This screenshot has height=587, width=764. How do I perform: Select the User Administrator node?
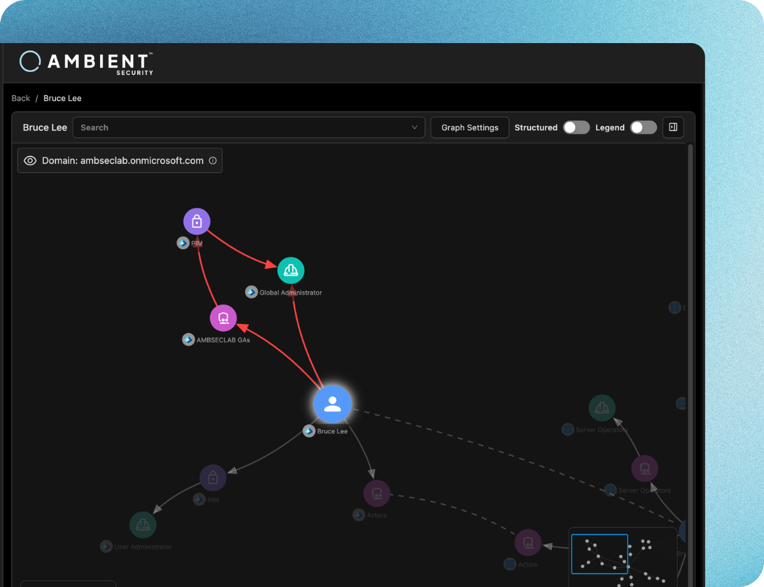point(142,525)
